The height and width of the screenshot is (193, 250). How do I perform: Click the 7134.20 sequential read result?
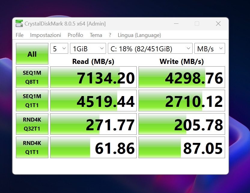pos(93,77)
